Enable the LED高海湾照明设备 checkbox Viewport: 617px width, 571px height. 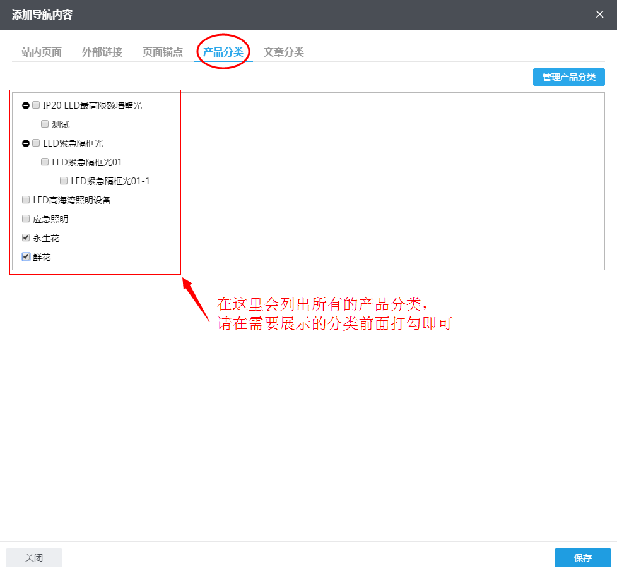click(x=25, y=200)
